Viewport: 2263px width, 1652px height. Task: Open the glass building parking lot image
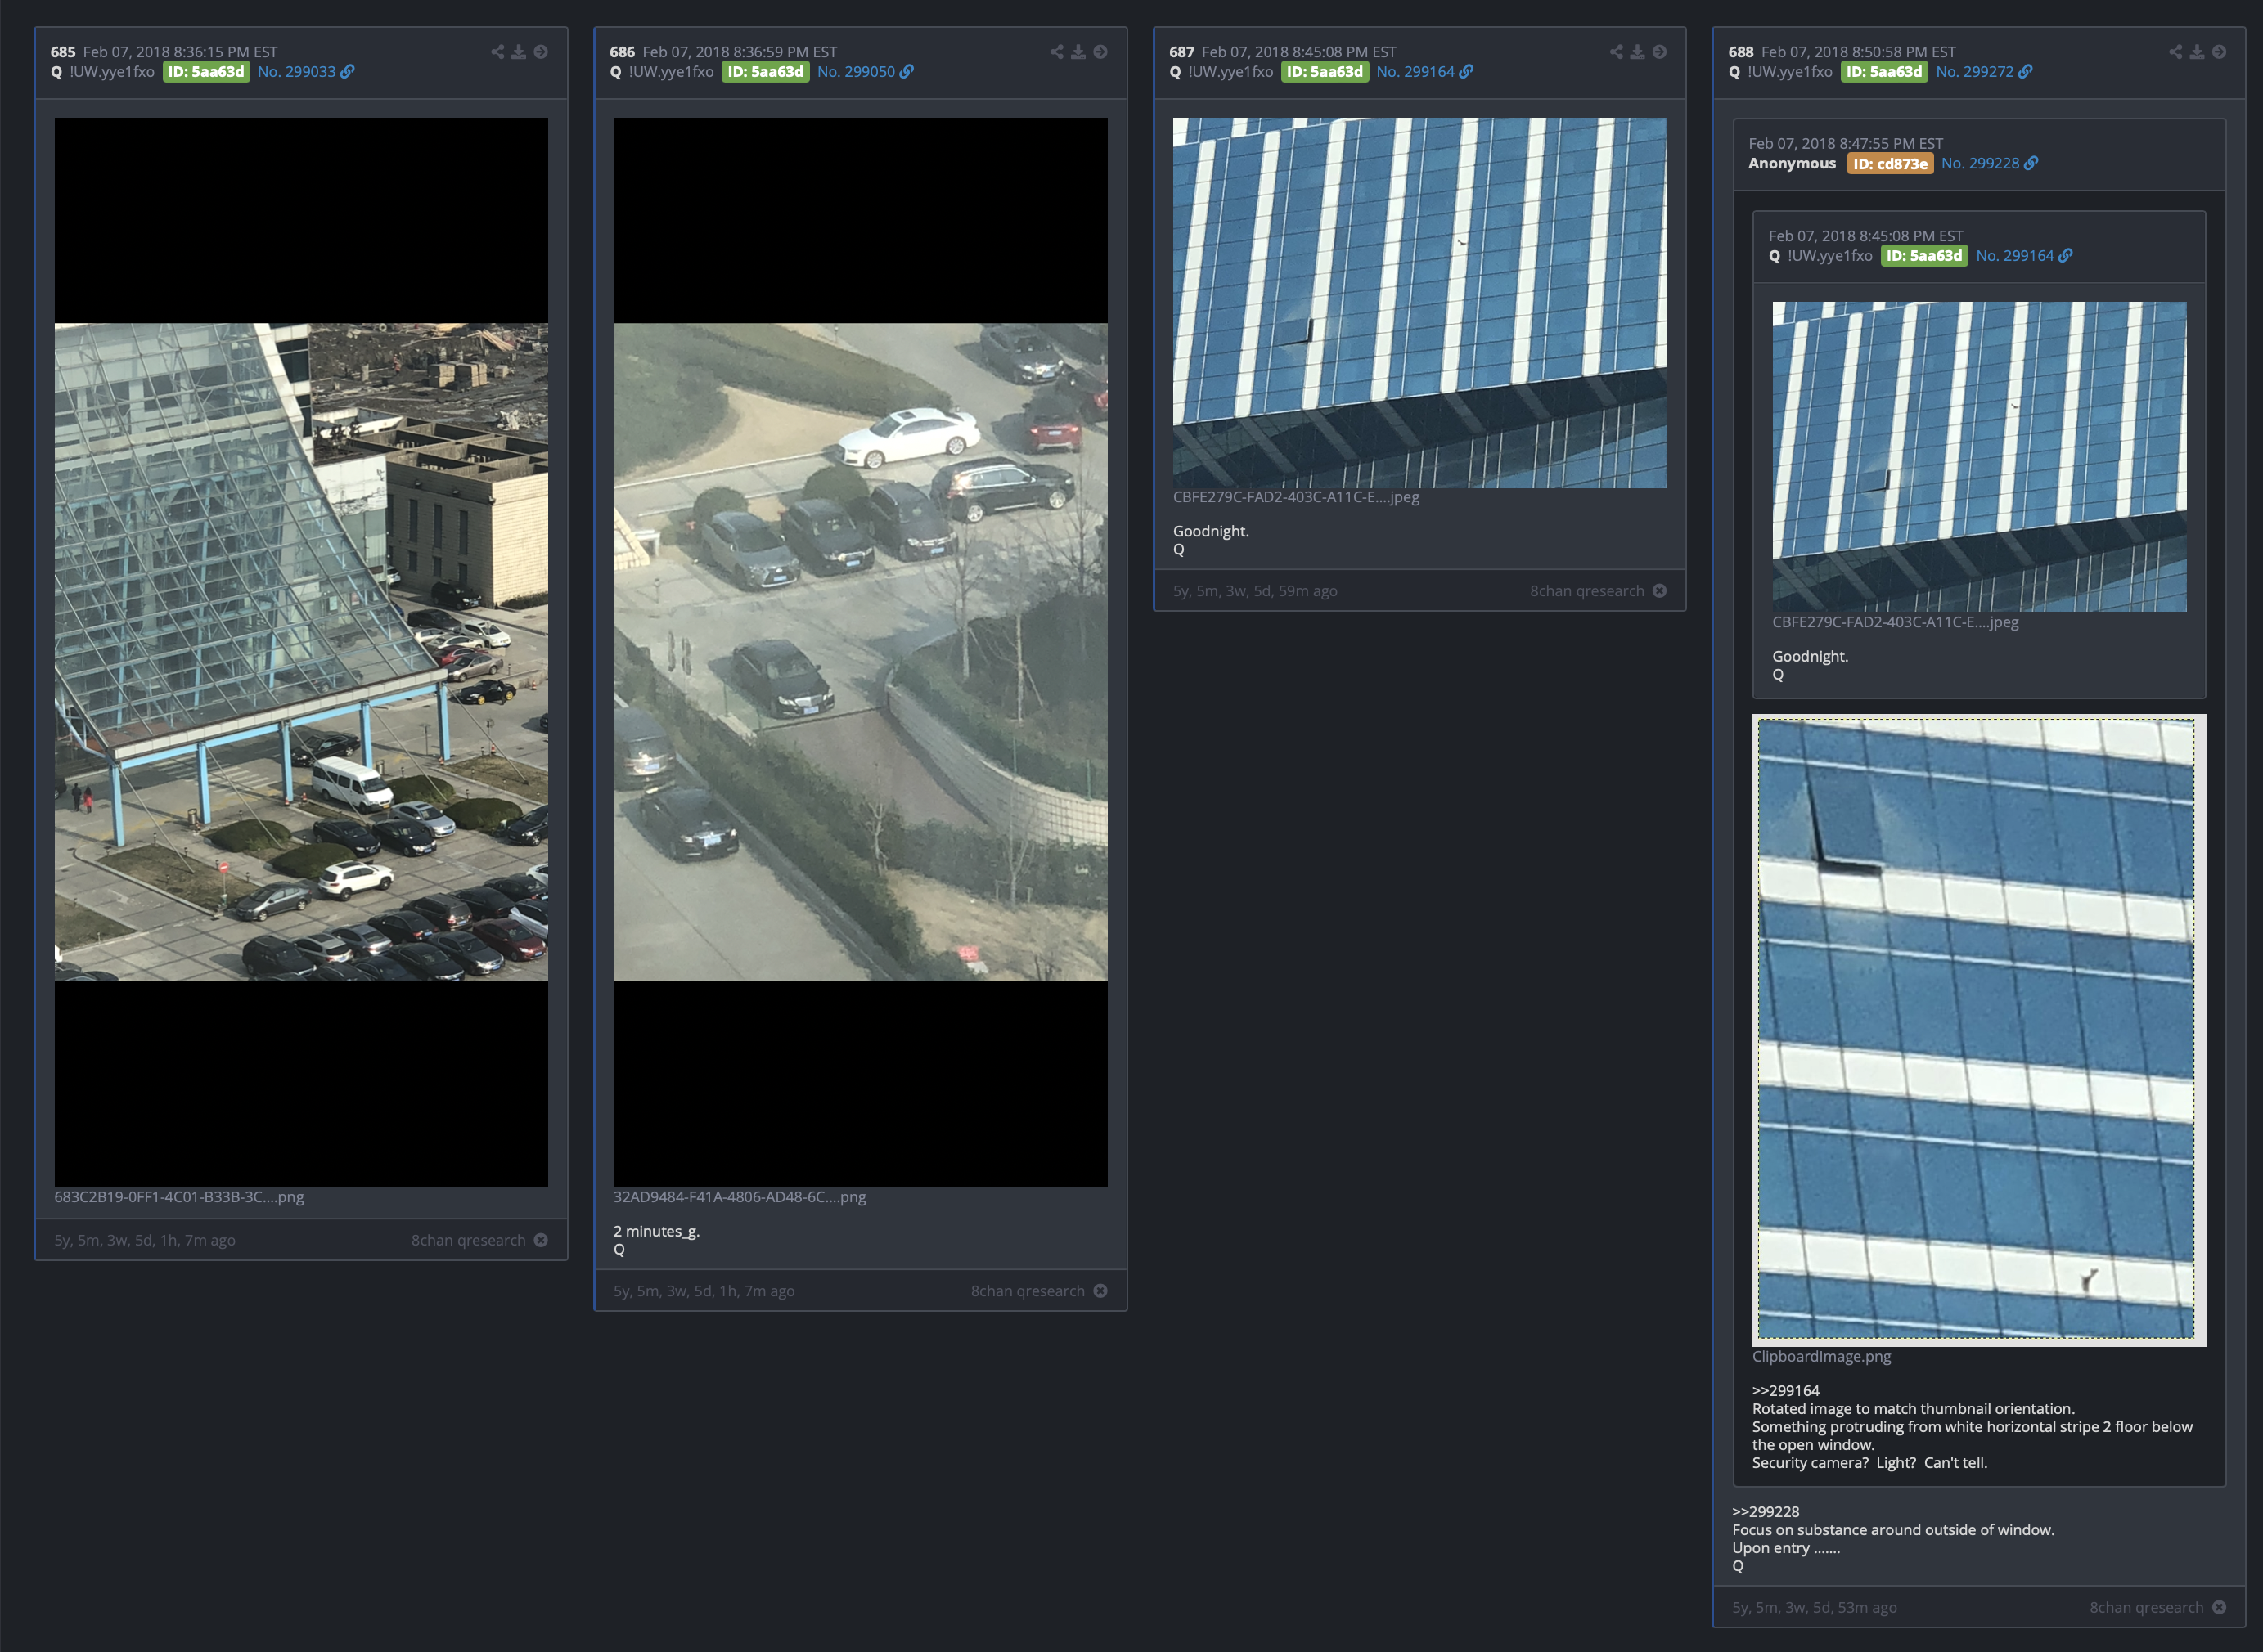(x=301, y=652)
